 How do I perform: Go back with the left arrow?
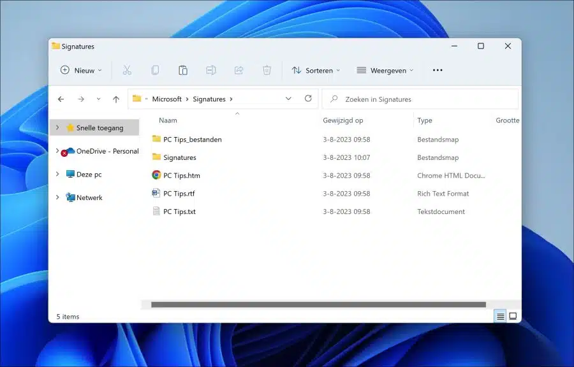point(61,99)
